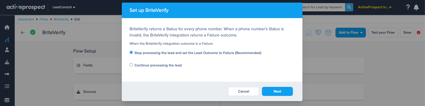Select Continue processing the lead option
Screen dimensions: 425x106
pyautogui.click(x=131, y=65)
